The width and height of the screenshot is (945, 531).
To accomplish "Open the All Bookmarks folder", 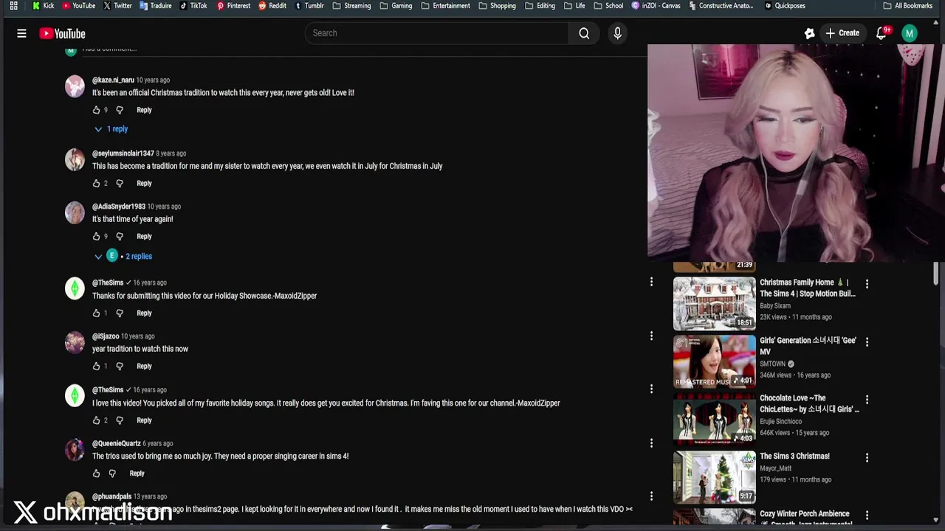I will 907,6.
